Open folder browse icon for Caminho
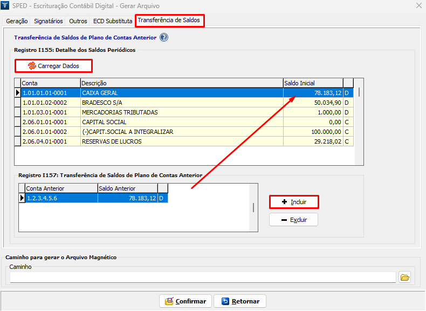Viewport: 426px width, 311px height. [404, 278]
